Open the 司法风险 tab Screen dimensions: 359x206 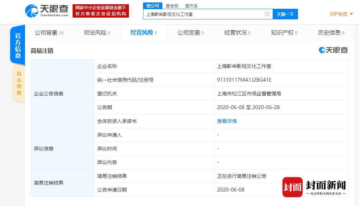coord(97,33)
